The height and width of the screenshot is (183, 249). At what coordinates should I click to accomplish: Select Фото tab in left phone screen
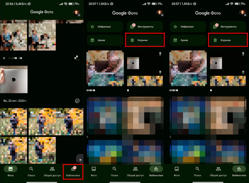pyautogui.click(x=11, y=172)
